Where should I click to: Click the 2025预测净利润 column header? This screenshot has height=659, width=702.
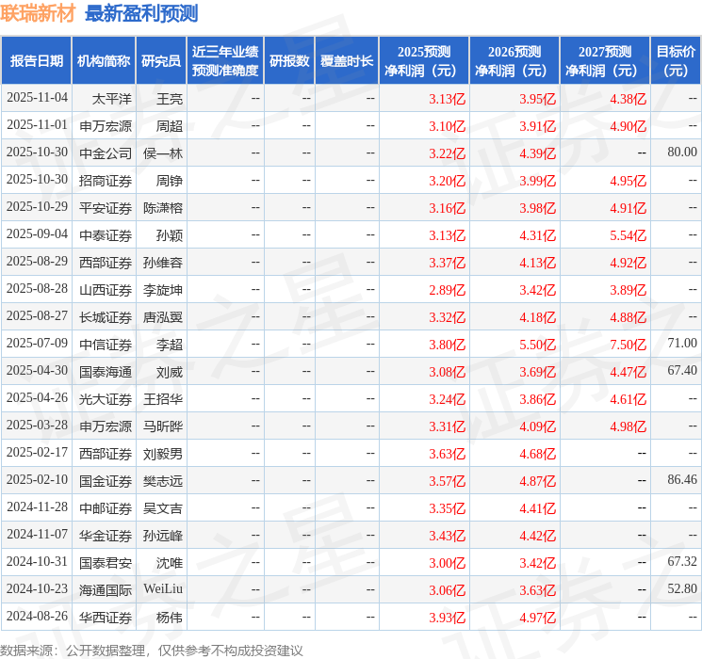click(x=424, y=60)
